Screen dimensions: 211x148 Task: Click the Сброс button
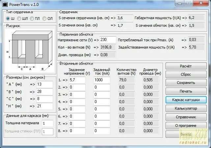point(186,74)
